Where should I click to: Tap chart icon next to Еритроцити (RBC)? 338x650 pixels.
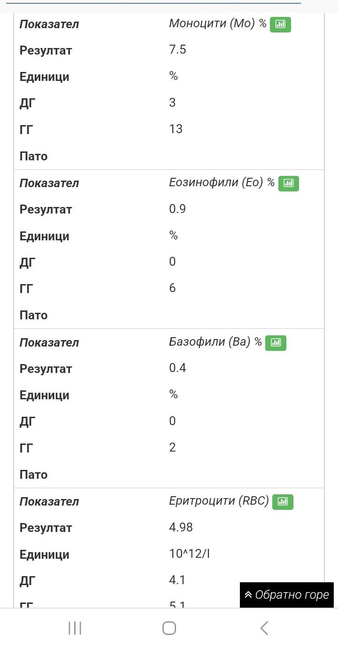tap(283, 502)
